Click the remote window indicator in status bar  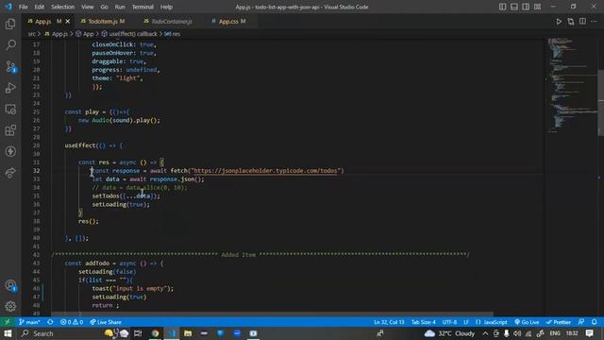pyautogui.click(x=7, y=322)
